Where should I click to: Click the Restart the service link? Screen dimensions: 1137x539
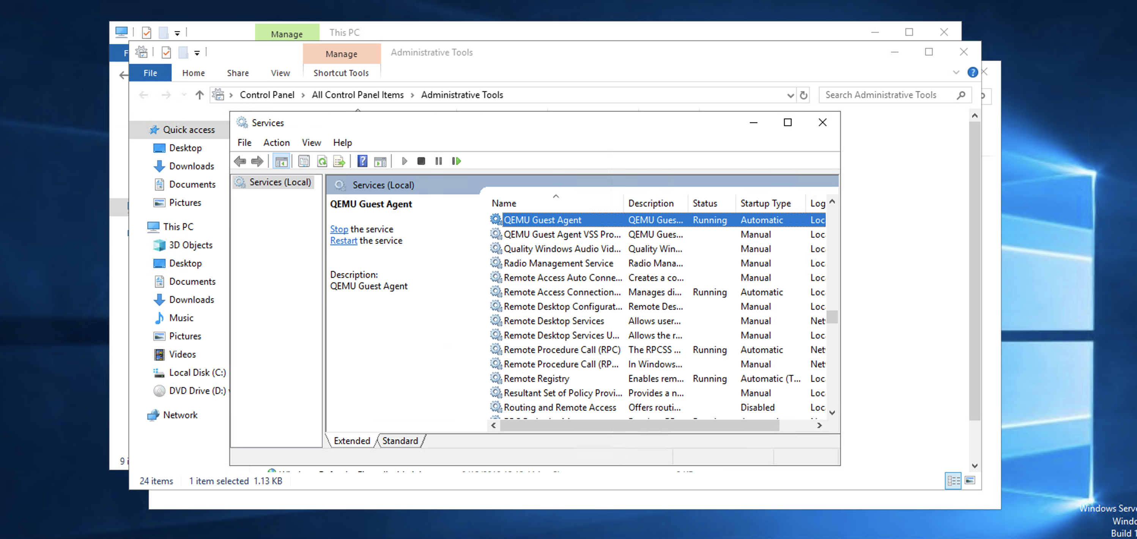coord(343,241)
